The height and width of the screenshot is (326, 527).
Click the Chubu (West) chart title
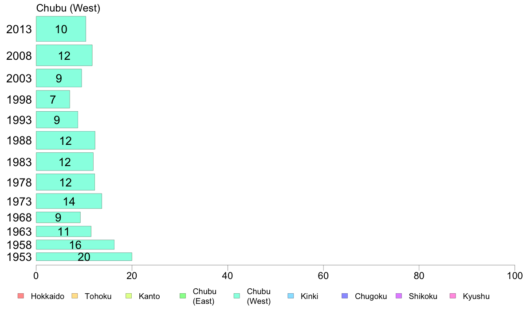68,8
